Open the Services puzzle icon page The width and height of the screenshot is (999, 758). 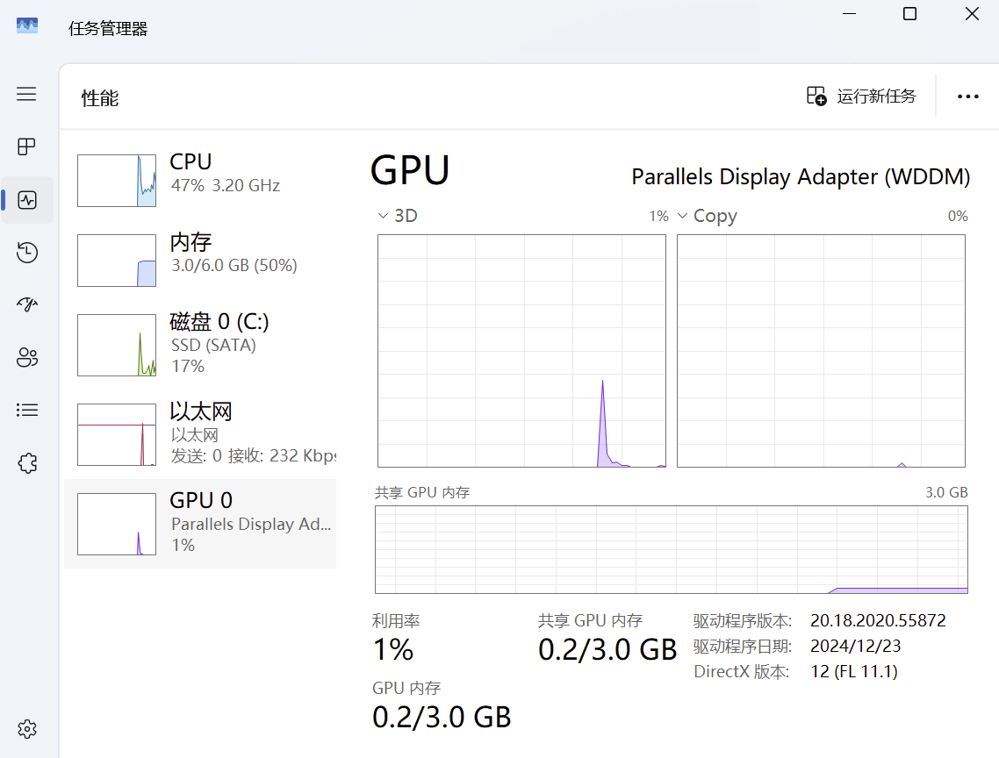pos(26,463)
